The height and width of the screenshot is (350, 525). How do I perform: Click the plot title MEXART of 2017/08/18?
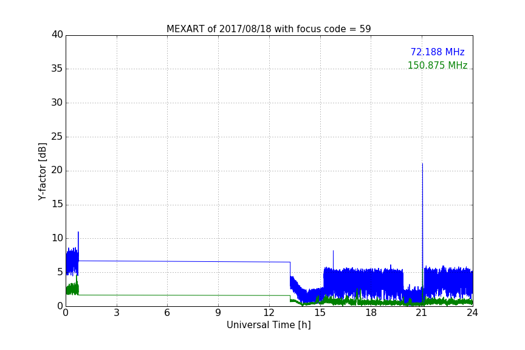[x=269, y=29]
